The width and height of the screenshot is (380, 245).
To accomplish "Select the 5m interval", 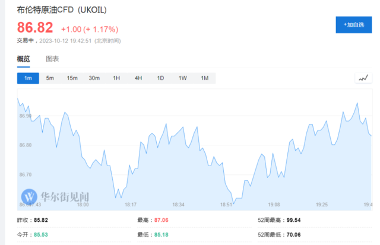I will click(x=50, y=78).
